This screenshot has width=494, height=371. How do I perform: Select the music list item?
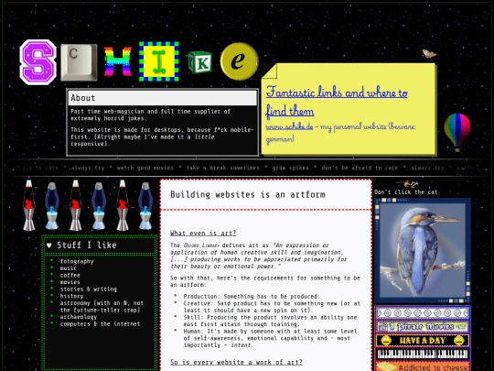click(x=69, y=268)
